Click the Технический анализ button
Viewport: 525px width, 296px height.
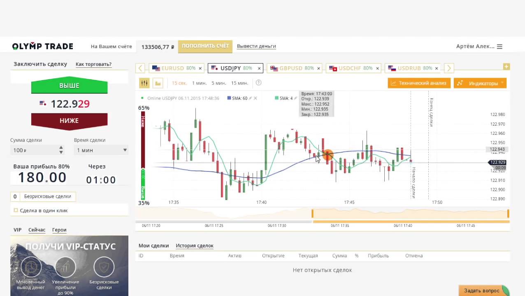[419, 83]
